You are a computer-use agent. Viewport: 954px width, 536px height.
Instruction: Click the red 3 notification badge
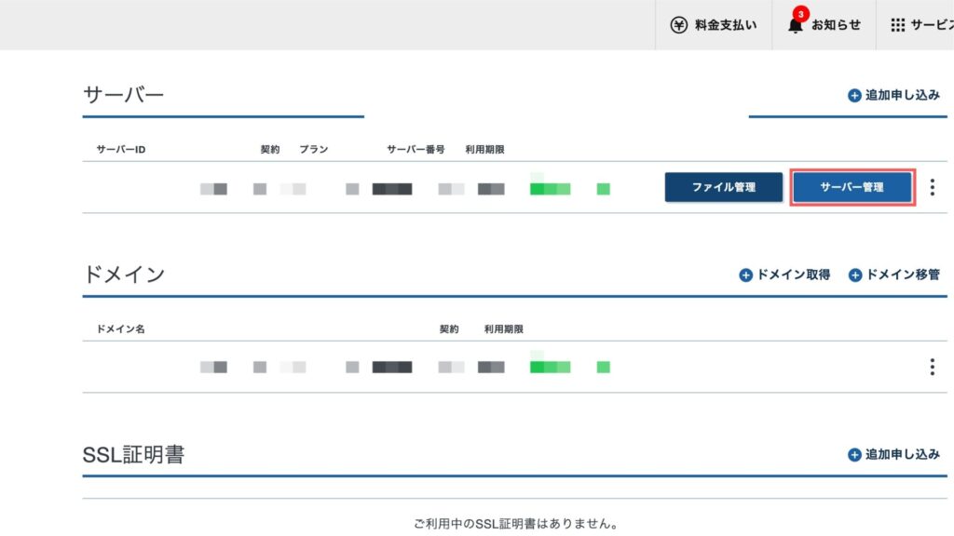[800, 14]
